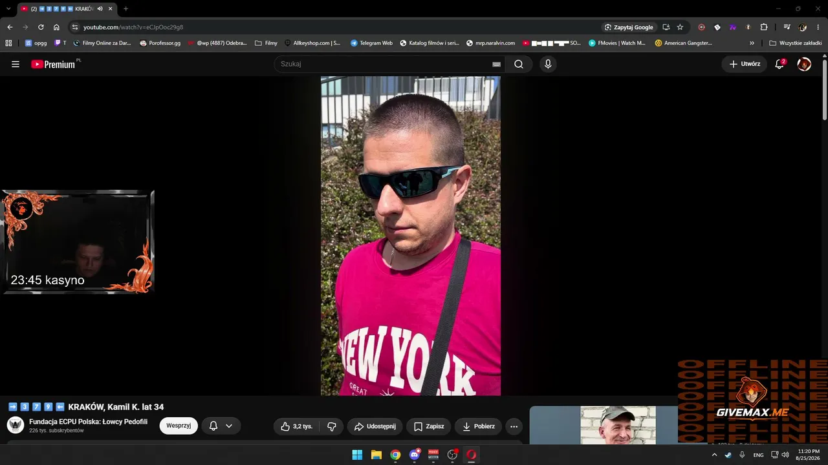Show hidden system tray icons

[714, 455]
